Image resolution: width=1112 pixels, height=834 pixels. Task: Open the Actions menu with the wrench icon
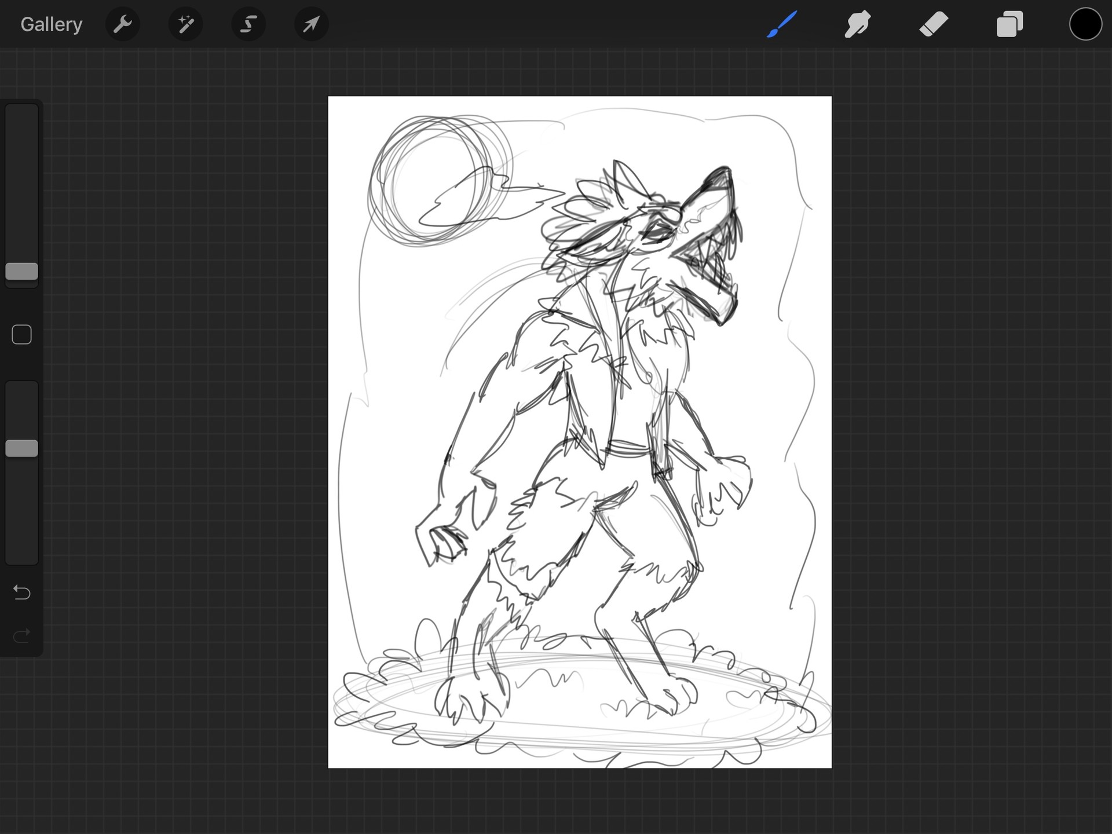pos(123,24)
